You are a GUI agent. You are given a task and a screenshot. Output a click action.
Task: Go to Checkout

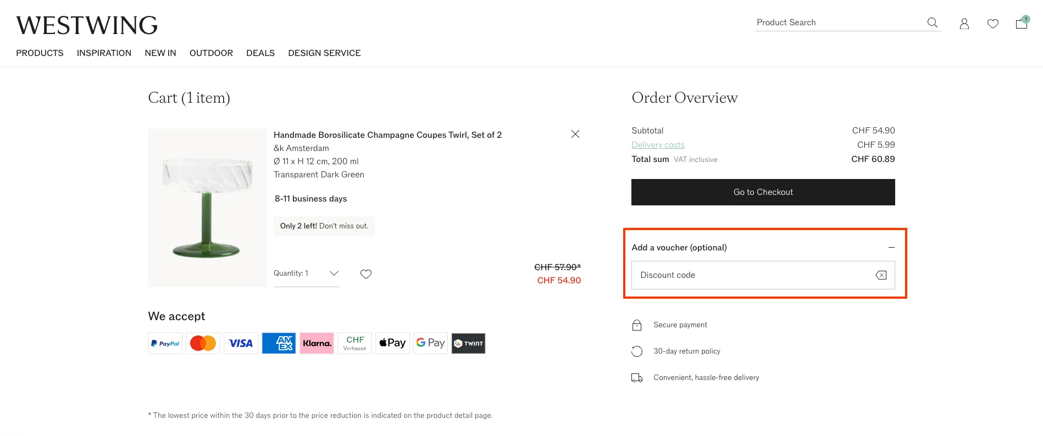coord(763,192)
